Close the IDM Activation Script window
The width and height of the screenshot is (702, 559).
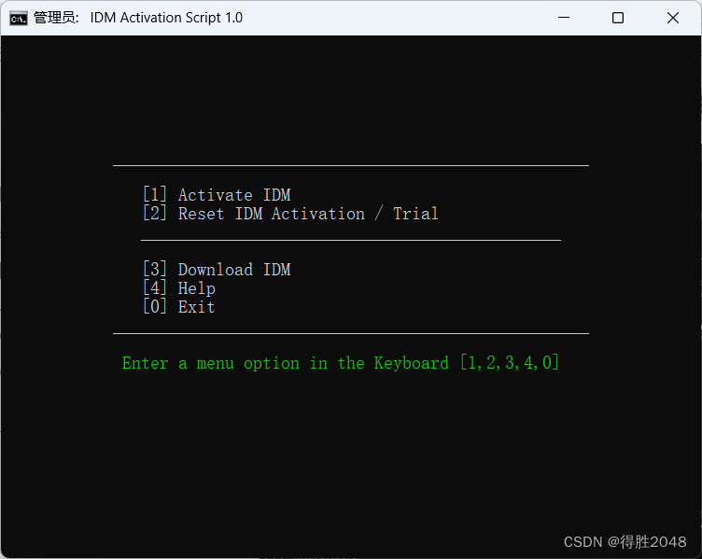672,18
